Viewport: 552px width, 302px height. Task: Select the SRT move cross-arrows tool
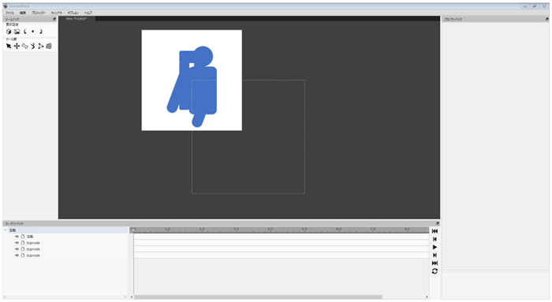tap(17, 46)
